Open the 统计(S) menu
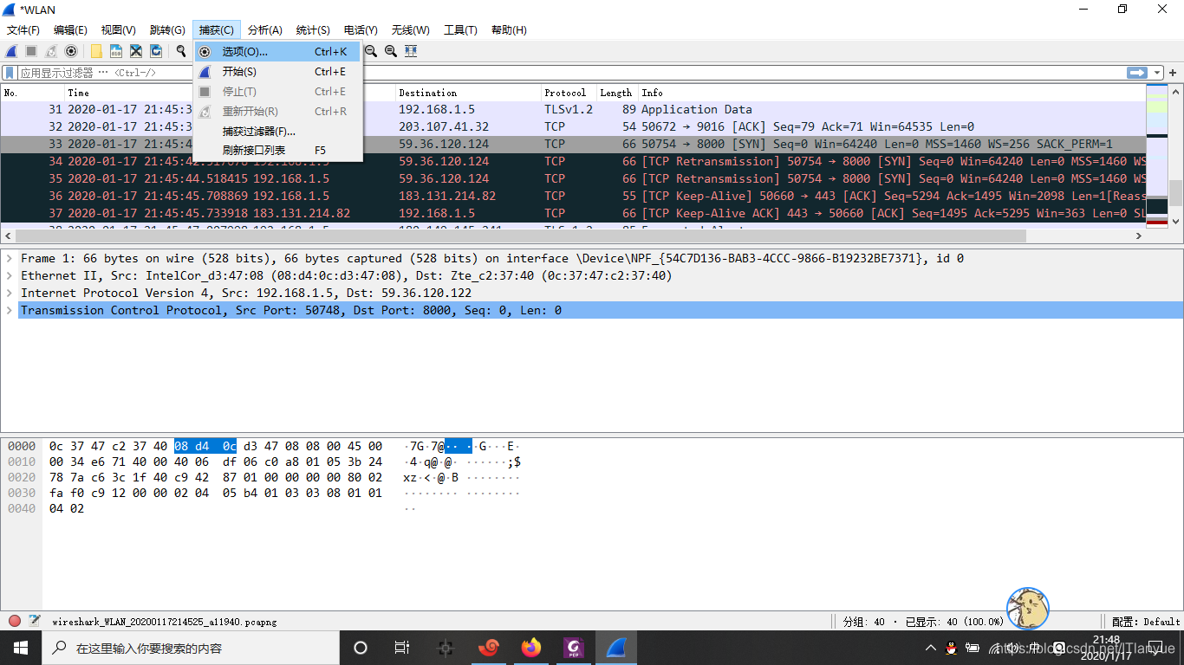Viewport: 1184px width, 665px height. 313,30
